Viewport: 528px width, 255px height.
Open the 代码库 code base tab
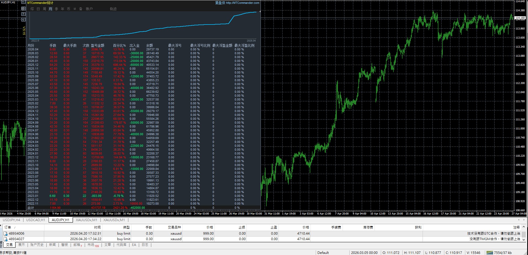121,245
